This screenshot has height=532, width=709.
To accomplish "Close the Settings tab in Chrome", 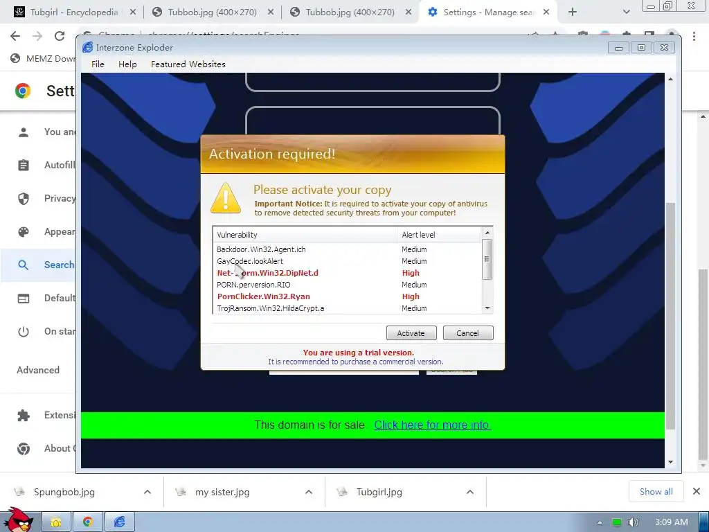I will click(546, 12).
